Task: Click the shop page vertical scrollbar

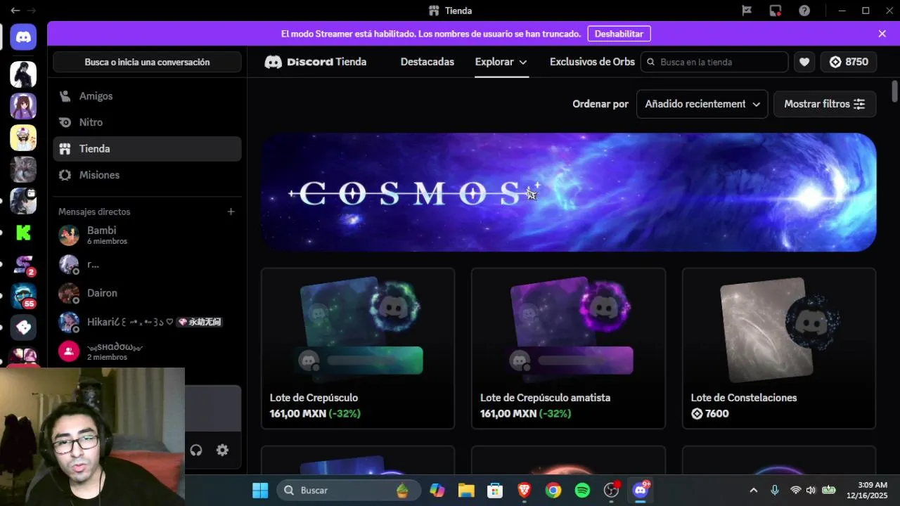Action: click(x=894, y=91)
